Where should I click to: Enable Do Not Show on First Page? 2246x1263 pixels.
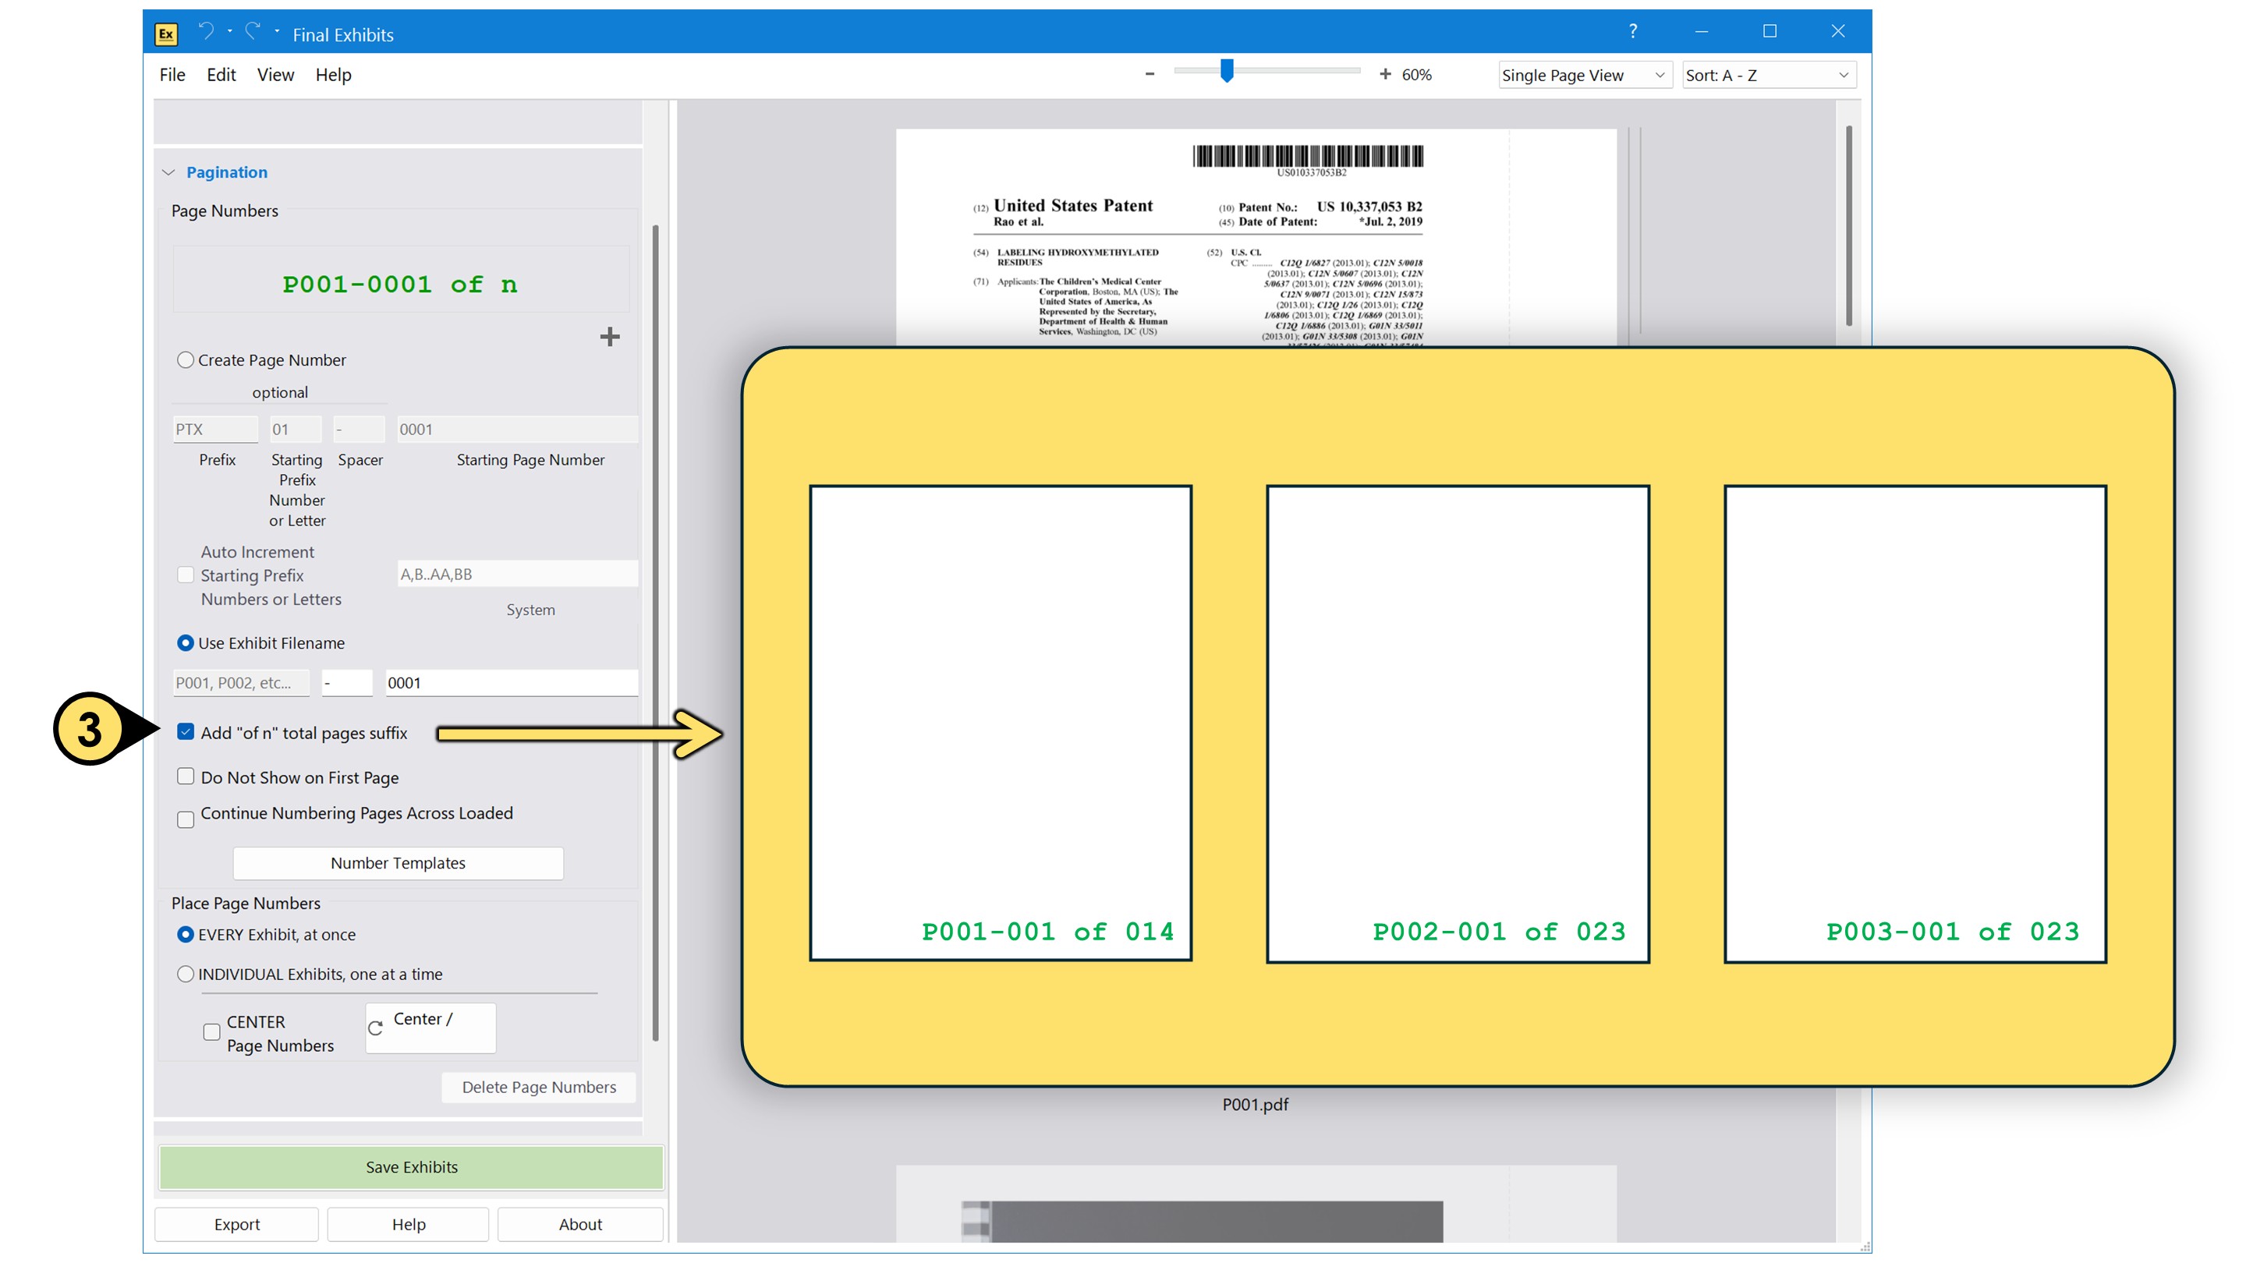[x=186, y=776]
